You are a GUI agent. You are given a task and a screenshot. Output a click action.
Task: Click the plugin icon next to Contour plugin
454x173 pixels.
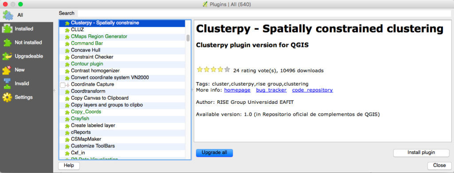point(67,64)
